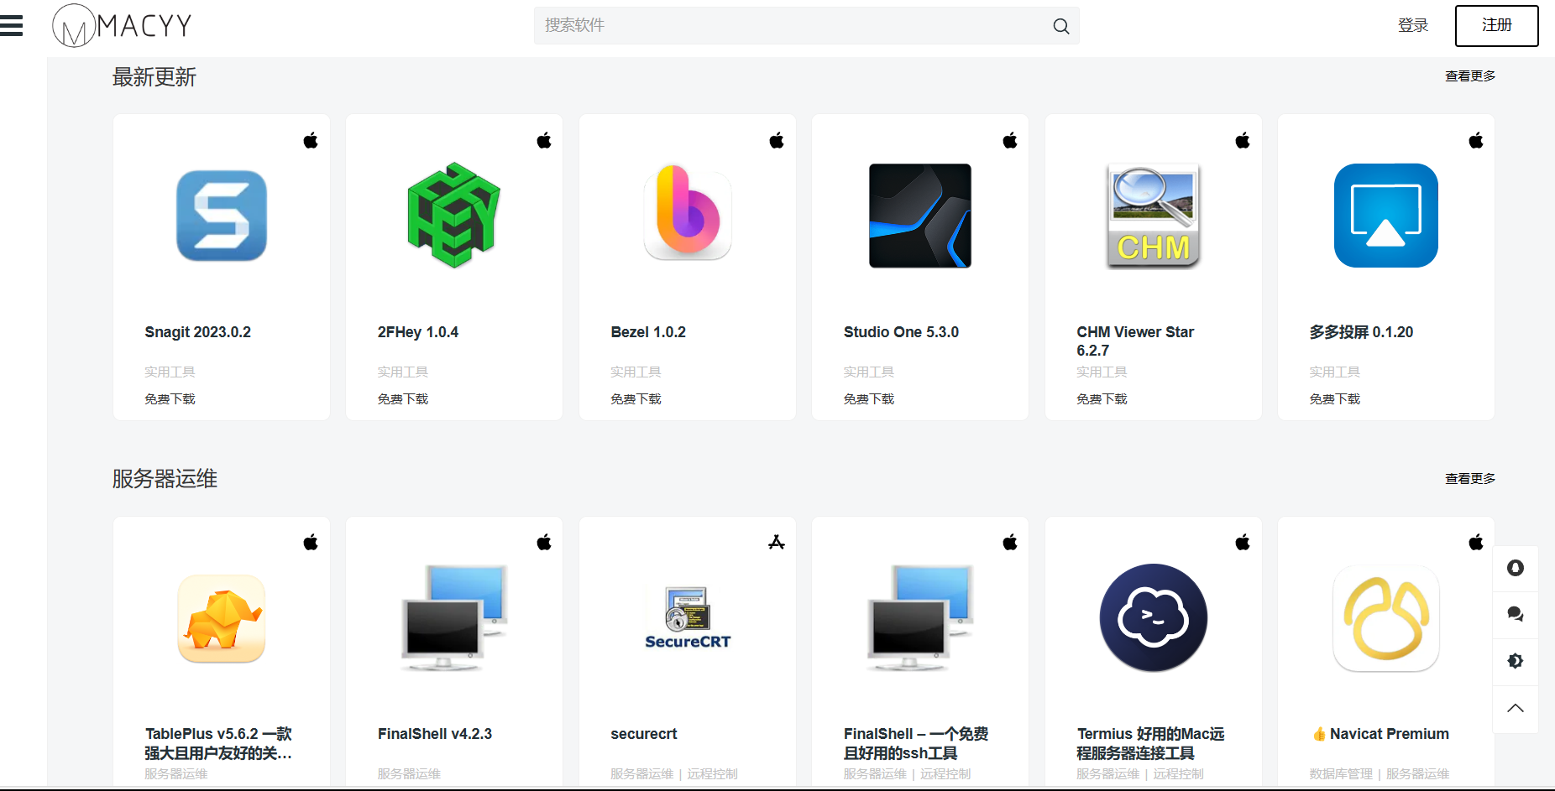
Task: Open the hamburger menu icon
Action: pyautogui.click(x=12, y=26)
